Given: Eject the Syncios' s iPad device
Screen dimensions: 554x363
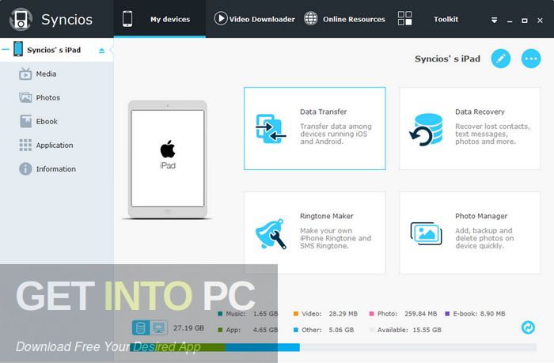Looking at the screenshot, I should (x=102, y=51).
